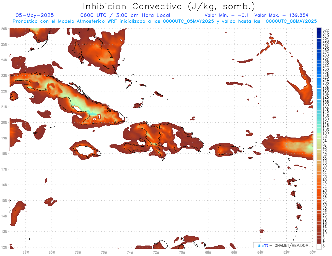Image resolution: width=332 pixels, height=256 pixels.
Task: Click the colorbar label '0'
Action: point(324,246)
